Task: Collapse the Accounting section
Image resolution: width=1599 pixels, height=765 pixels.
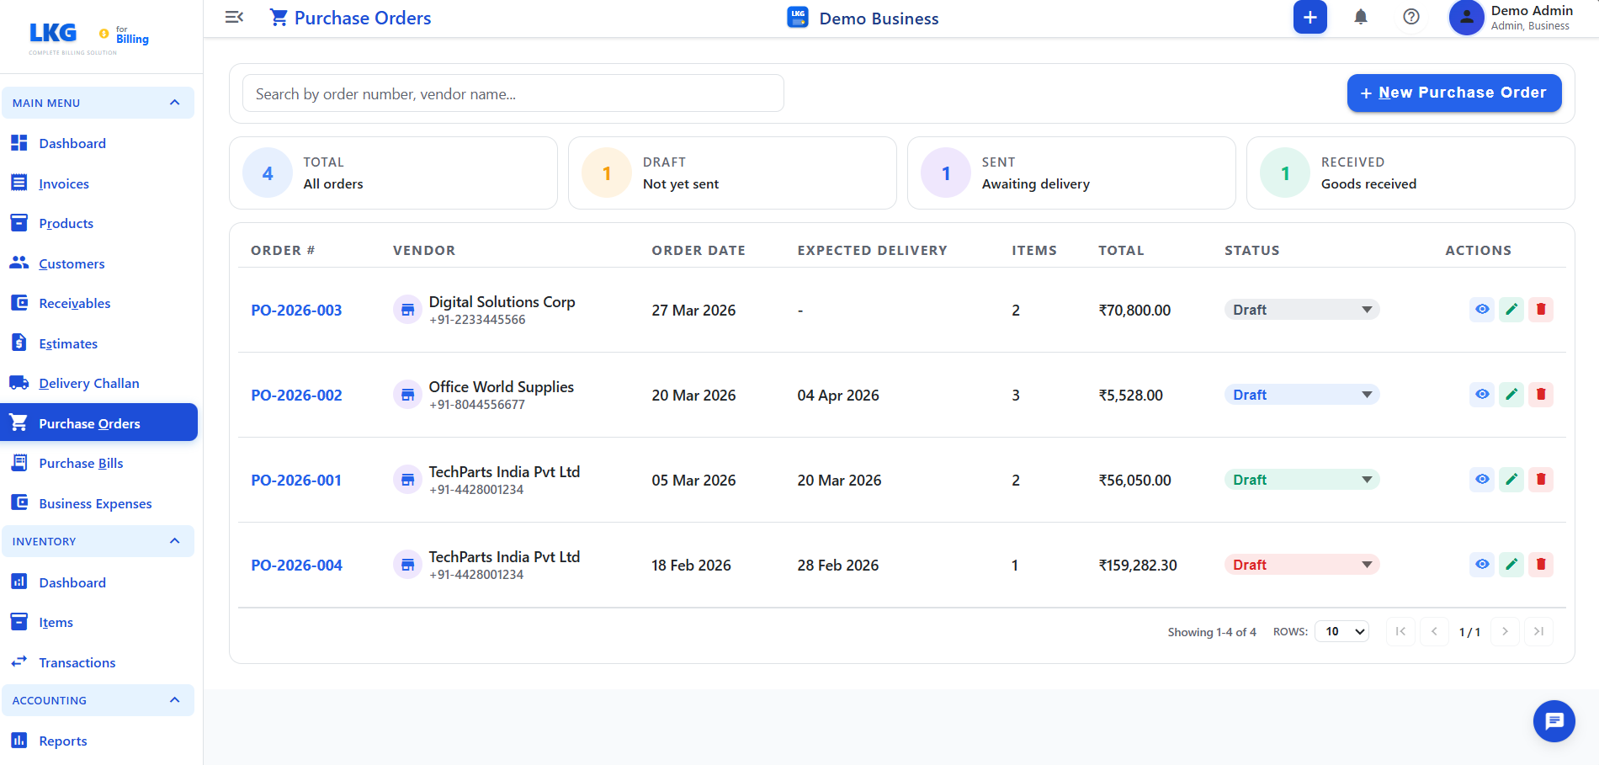Action: click(x=98, y=700)
